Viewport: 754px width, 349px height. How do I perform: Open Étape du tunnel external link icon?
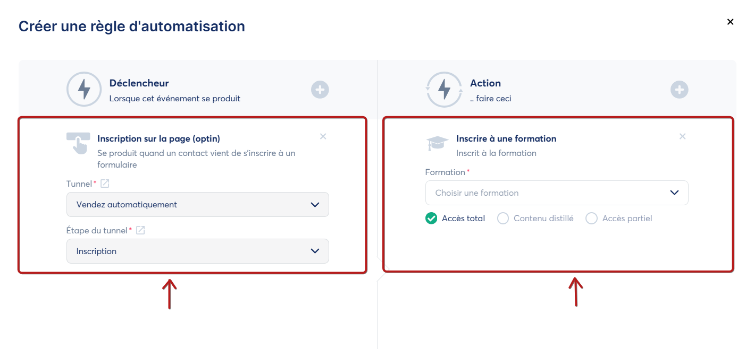[140, 230]
